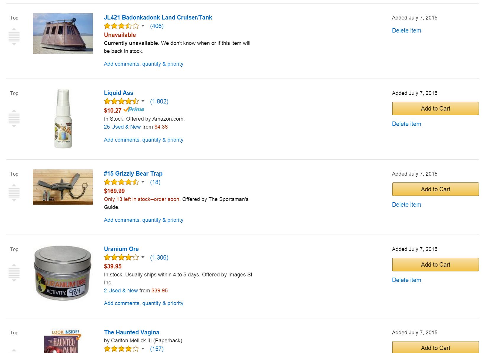Click the reorder handle beside Badonkadonk Land Cruiser

pos(14,37)
